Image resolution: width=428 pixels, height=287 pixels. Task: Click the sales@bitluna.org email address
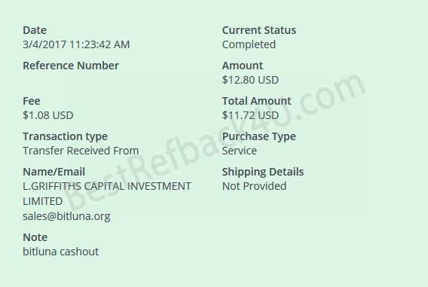[66, 216]
